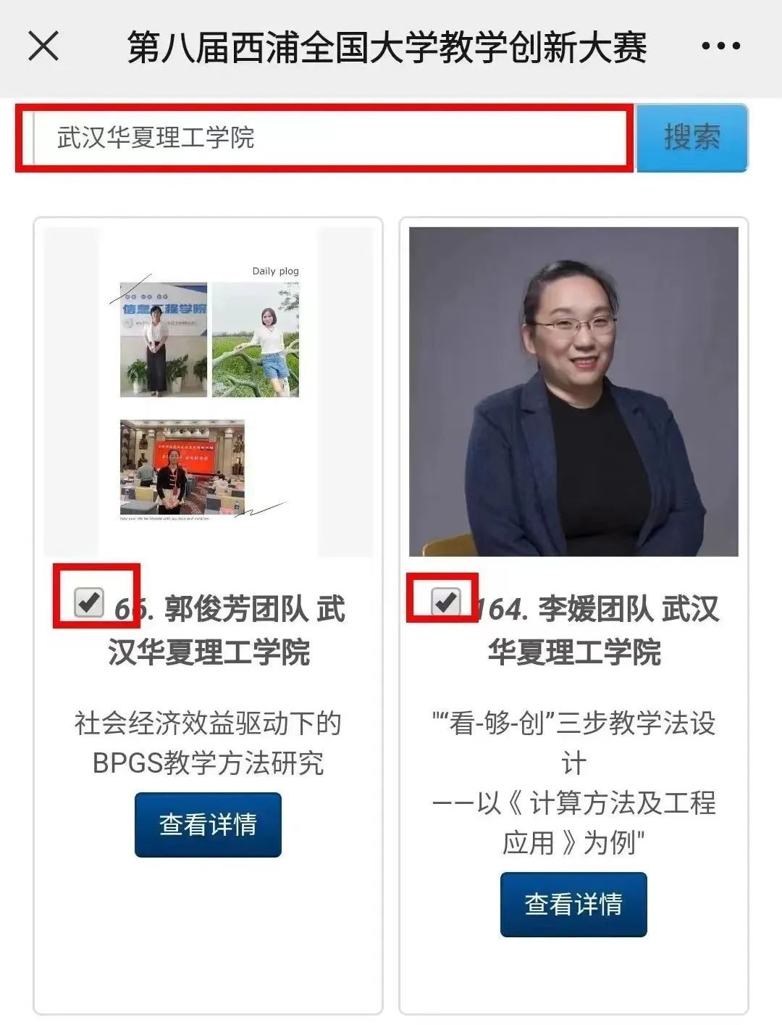
Task: Select the 郭俊芳团队 武汉华夏理工学院 title
Action: point(226,631)
